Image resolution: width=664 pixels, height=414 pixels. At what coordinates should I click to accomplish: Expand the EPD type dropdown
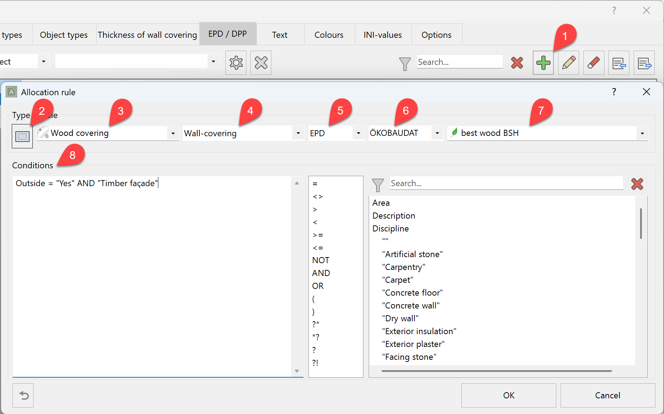[x=358, y=133]
